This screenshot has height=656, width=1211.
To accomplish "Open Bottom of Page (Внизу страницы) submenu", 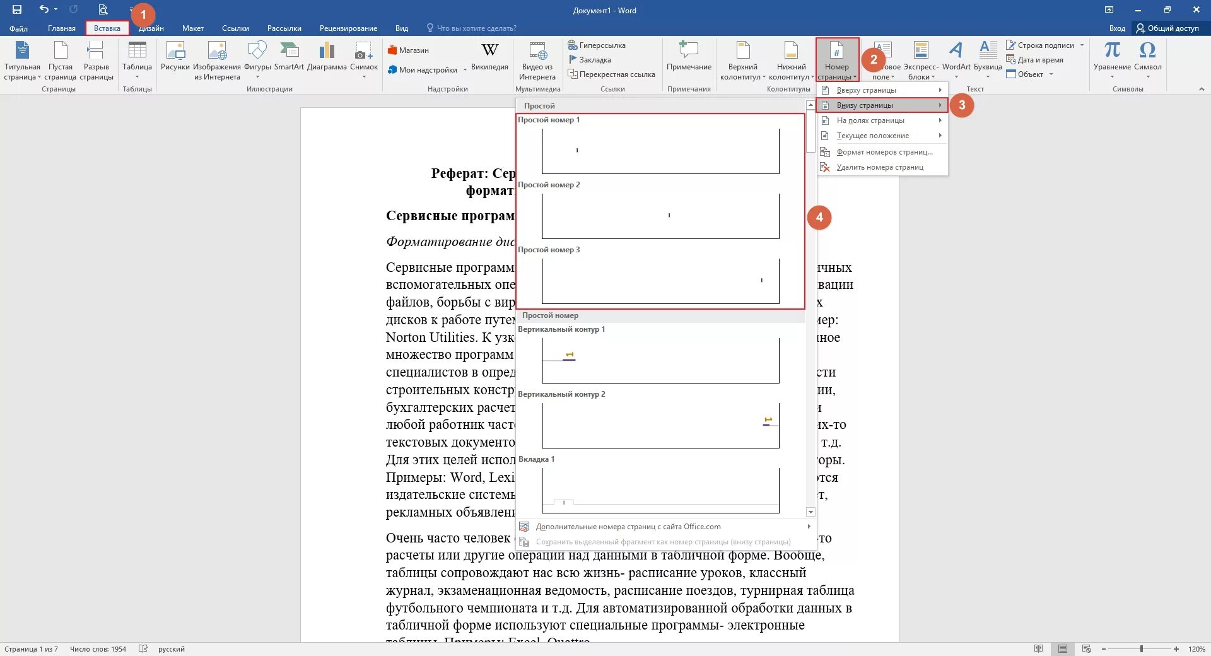I will point(882,105).
